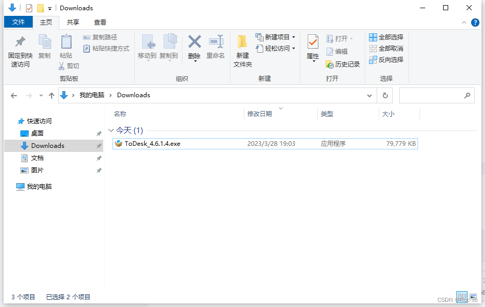Sort by Date modified (修改日期) column
This screenshot has height=307, width=485.
pyautogui.click(x=260, y=114)
